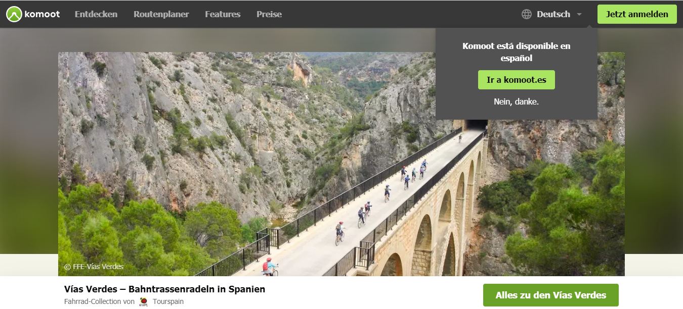This screenshot has height=309, width=683.
Task: Click the Tourspain avatar icon
Action: click(x=143, y=301)
